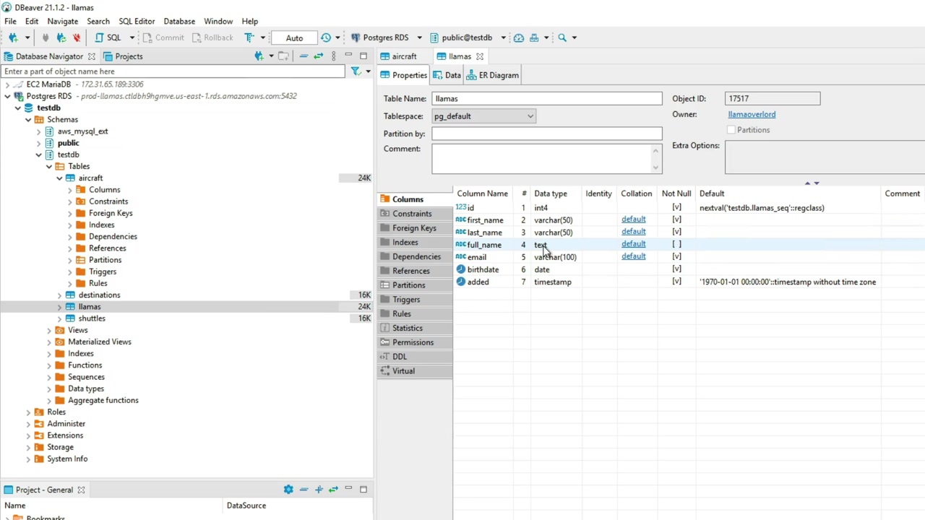Image resolution: width=925 pixels, height=520 pixels.
Task: Click Link with Editor arrows in navigator
Action: point(318,56)
